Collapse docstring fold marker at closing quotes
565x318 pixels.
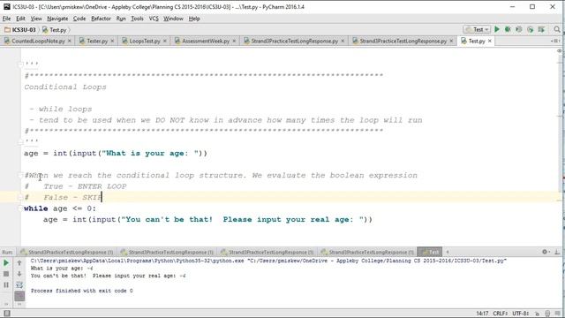(21, 142)
